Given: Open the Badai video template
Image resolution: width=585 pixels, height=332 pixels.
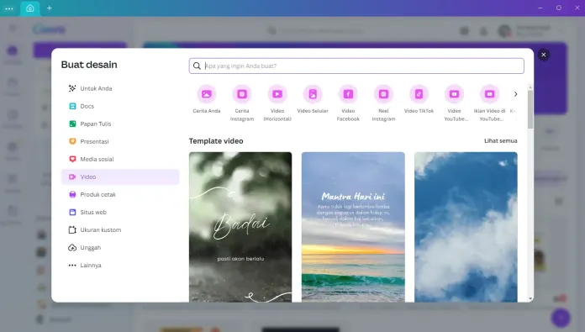Looking at the screenshot, I should click(240, 227).
